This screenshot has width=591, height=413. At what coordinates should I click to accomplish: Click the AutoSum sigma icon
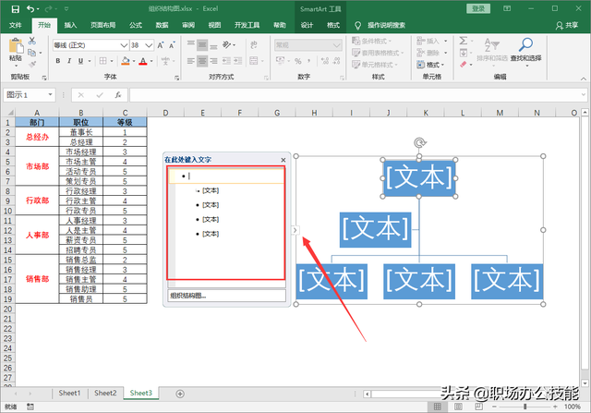(464, 41)
